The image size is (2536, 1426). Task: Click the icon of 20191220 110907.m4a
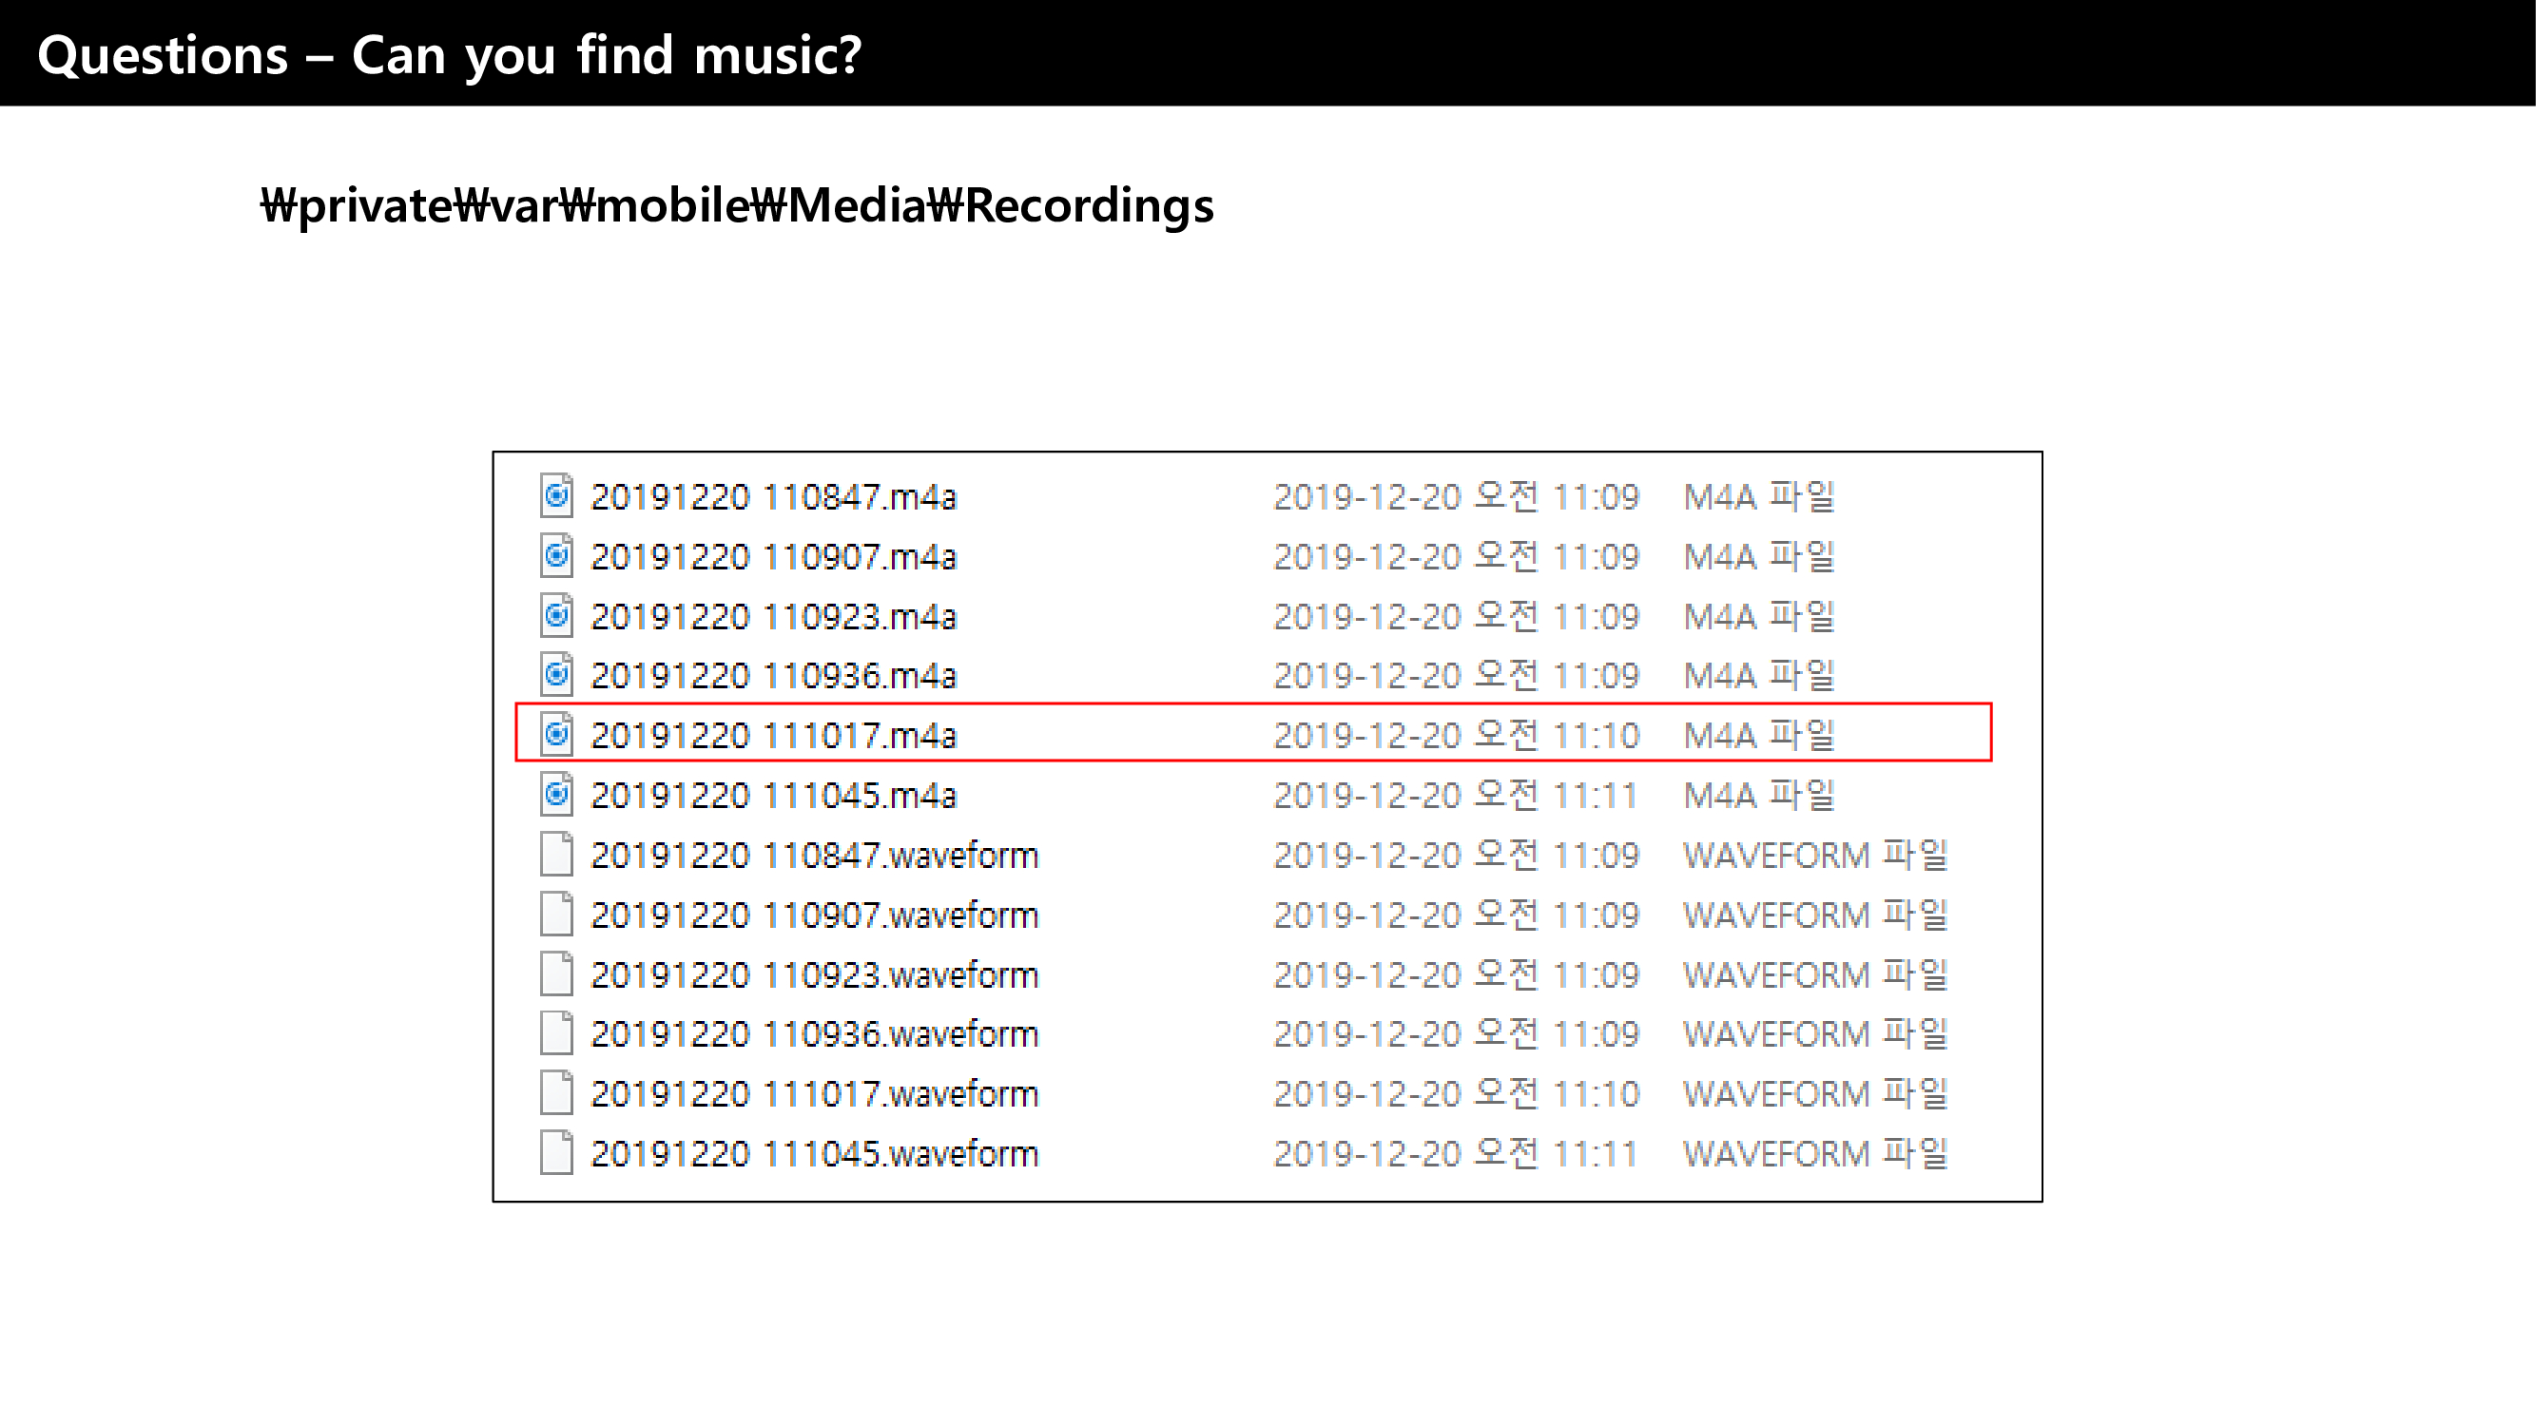(x=556, y=556)
